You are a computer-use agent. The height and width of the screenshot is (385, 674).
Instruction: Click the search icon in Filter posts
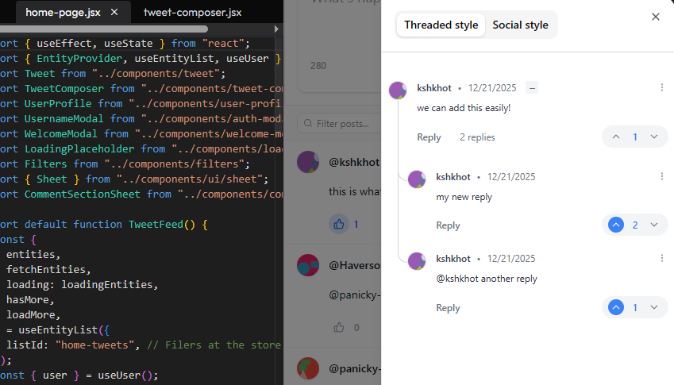[x=308, y=123]
